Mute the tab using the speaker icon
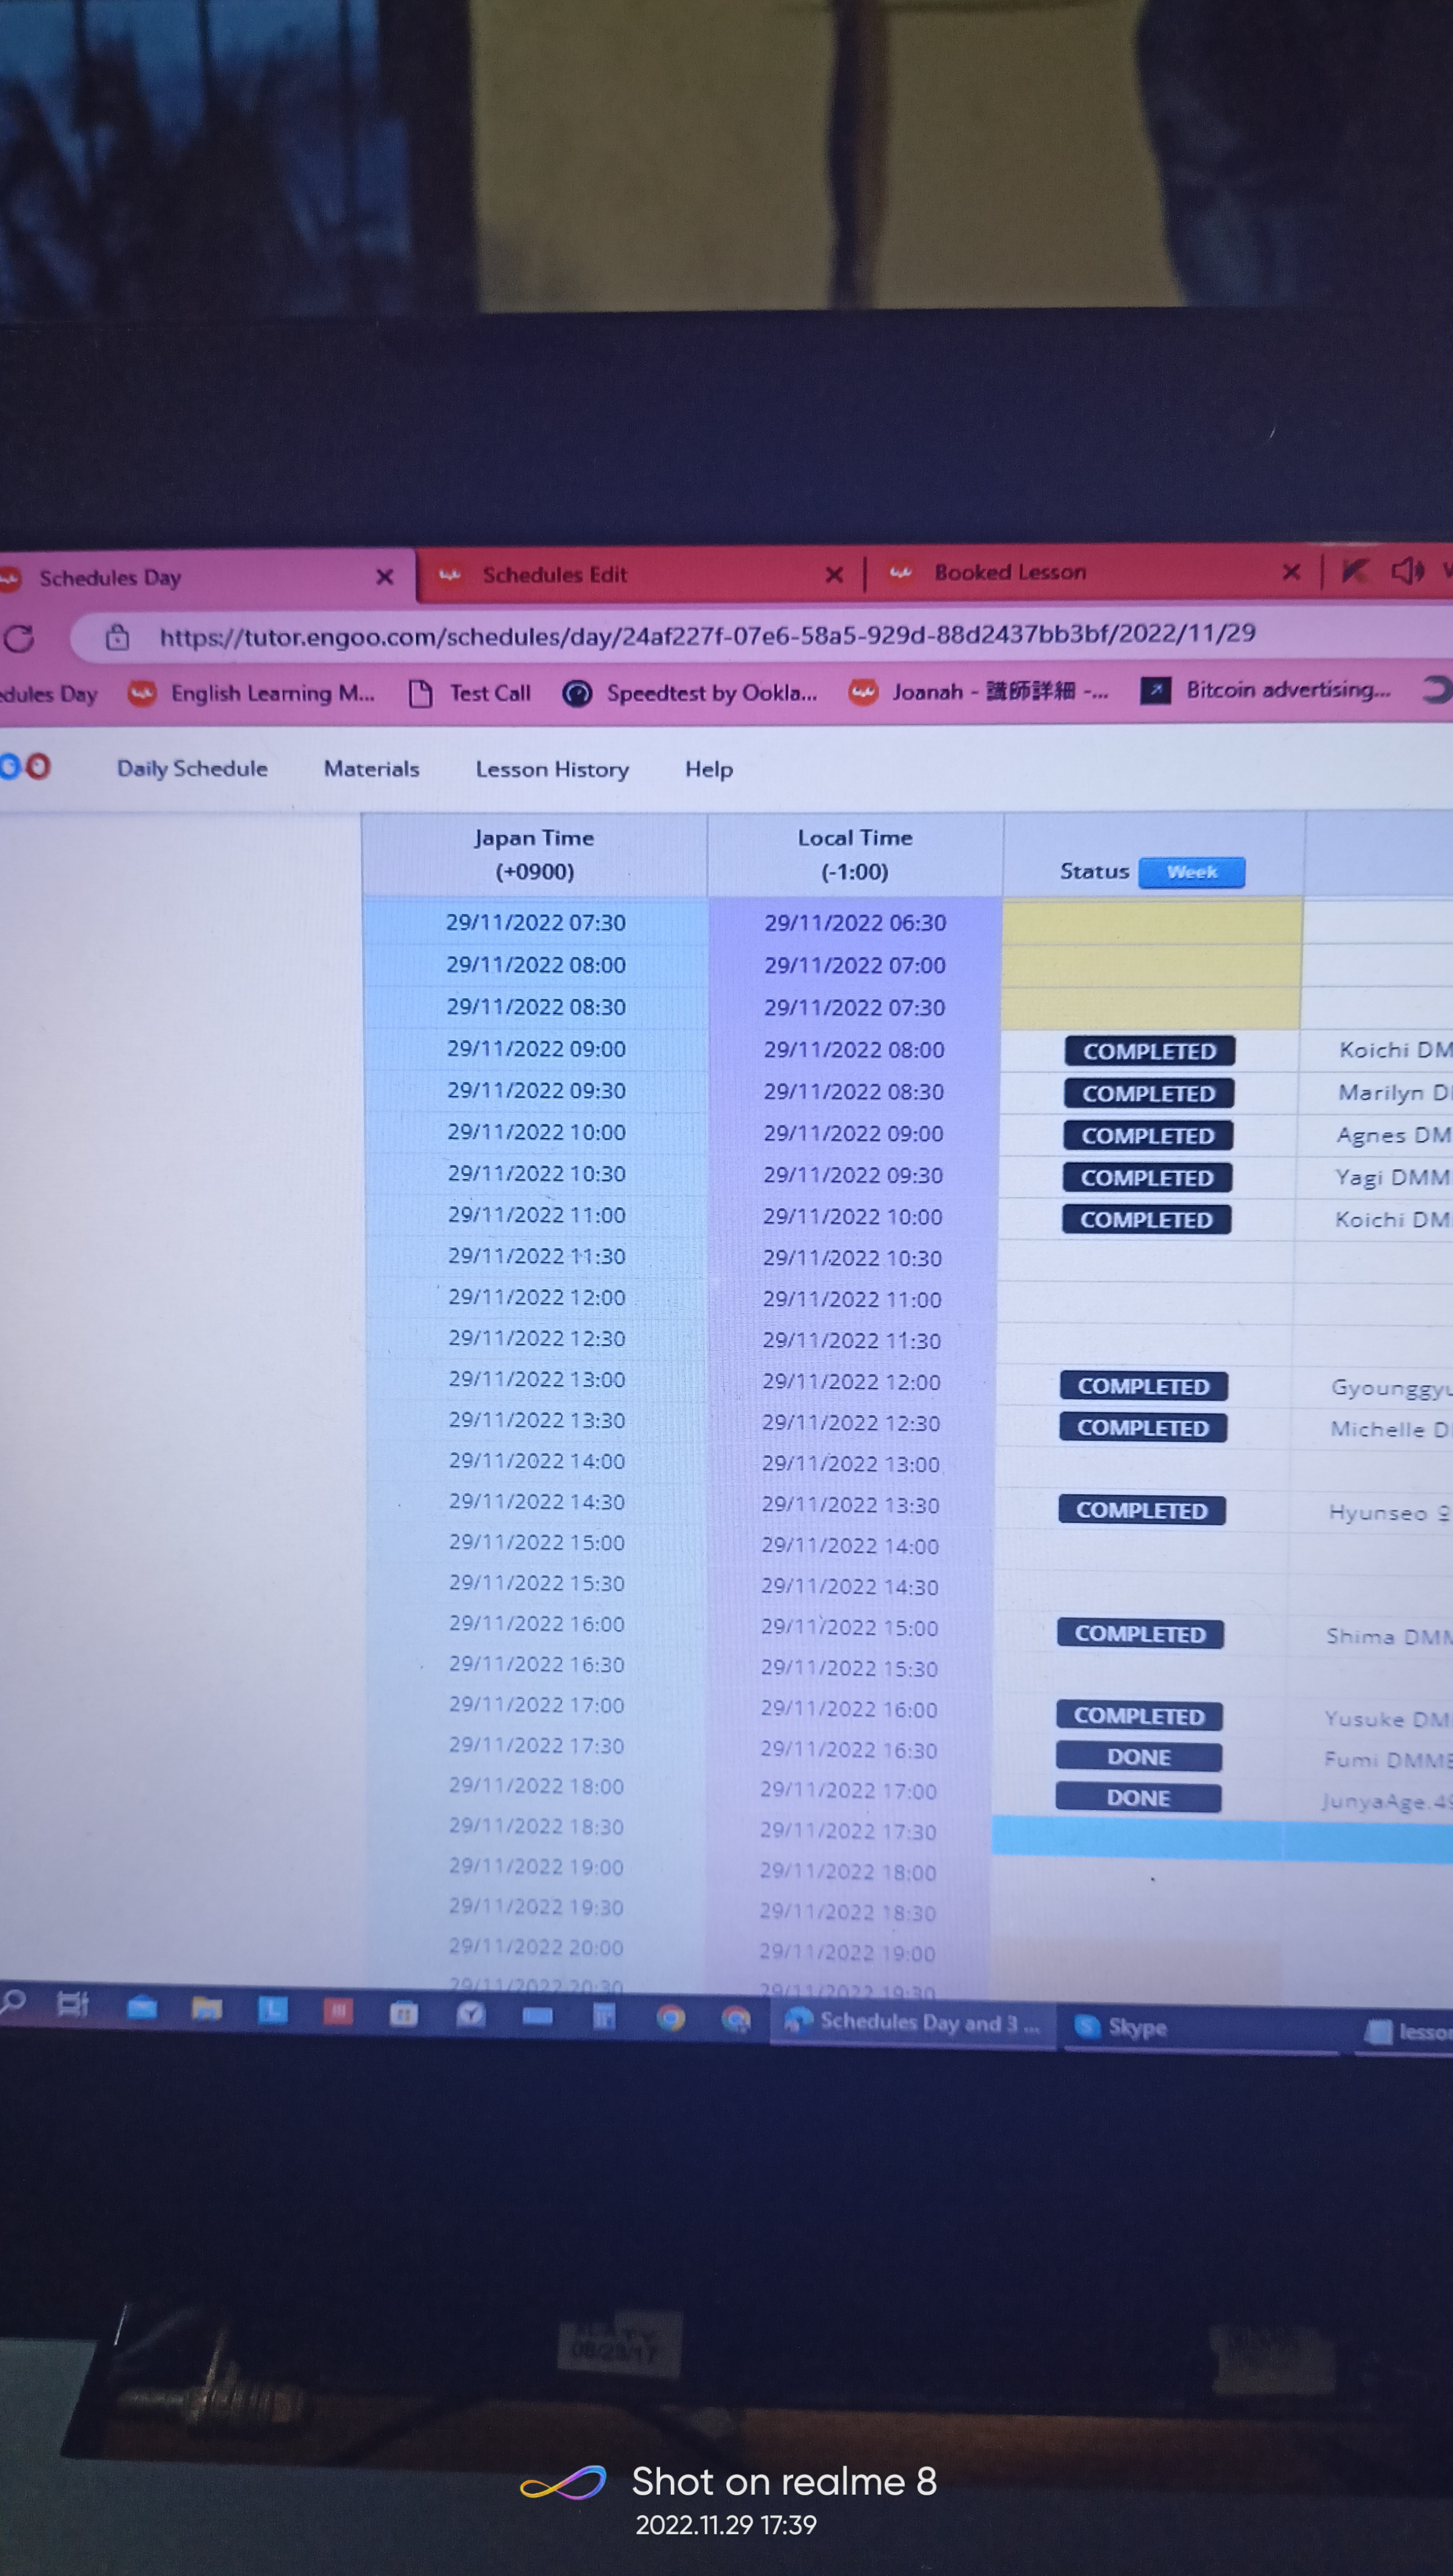 (1407, 571)
